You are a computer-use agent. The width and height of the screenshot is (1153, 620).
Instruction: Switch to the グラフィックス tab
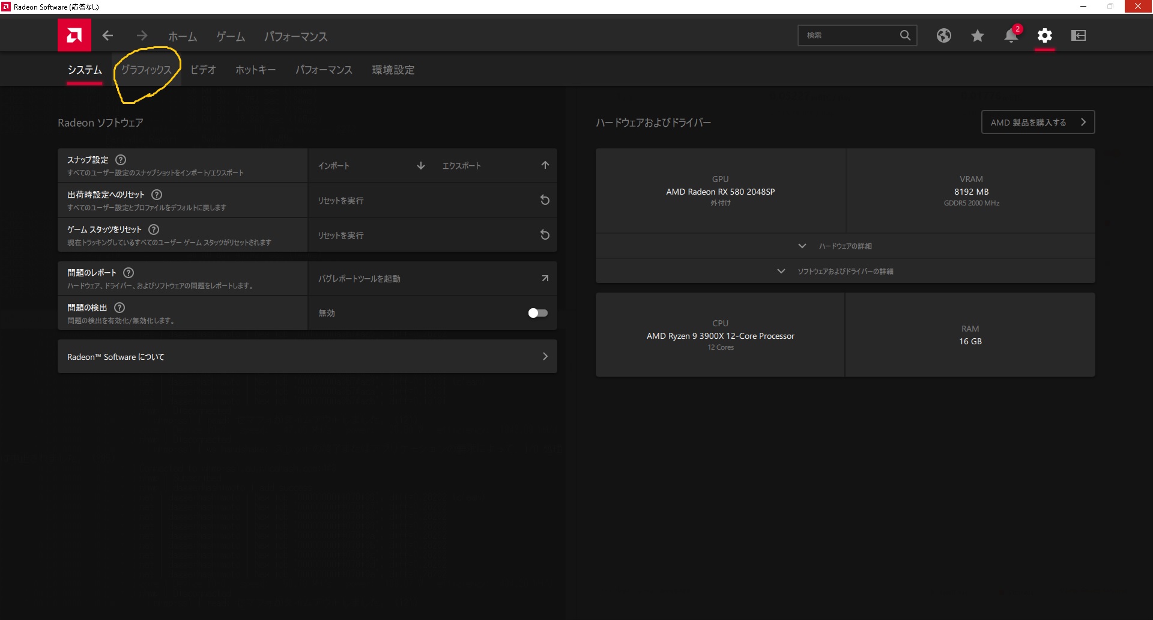point(147,70)
